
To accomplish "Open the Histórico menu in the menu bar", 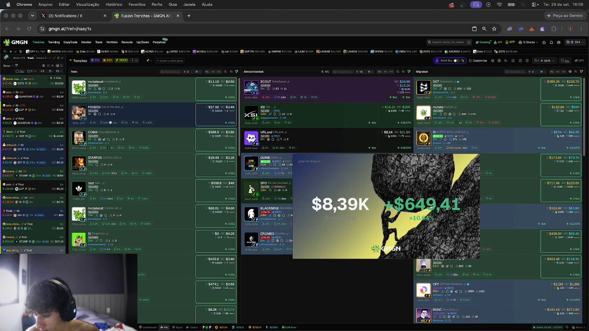I will [x=113, y=4].
